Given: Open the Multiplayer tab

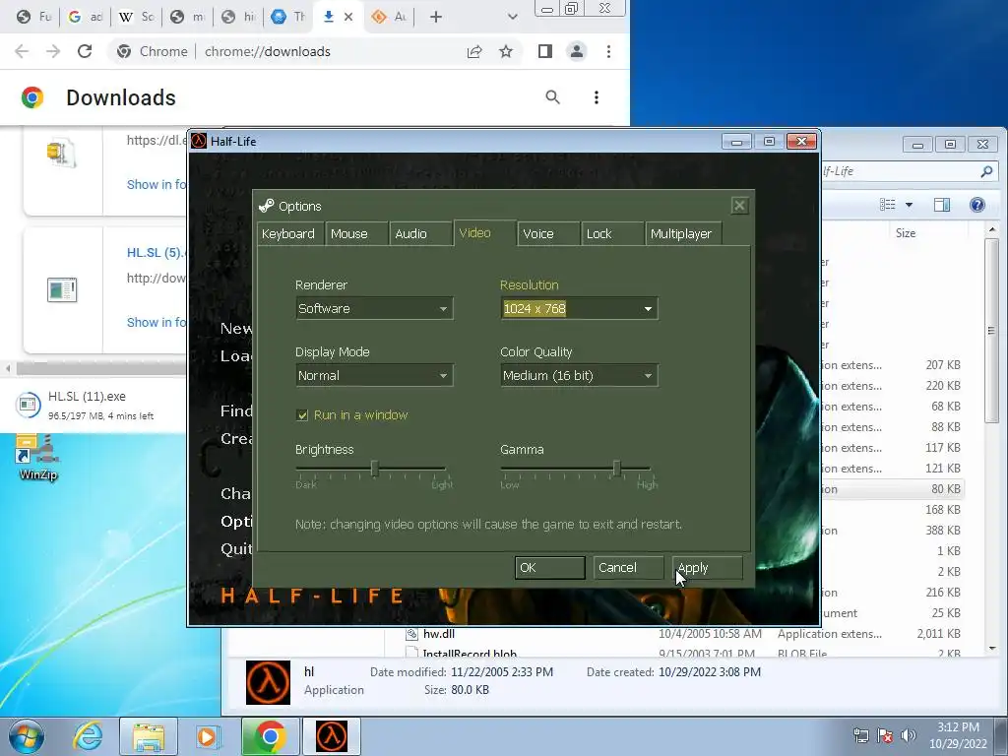Looking at the screenshot, I should coord(683,234).
